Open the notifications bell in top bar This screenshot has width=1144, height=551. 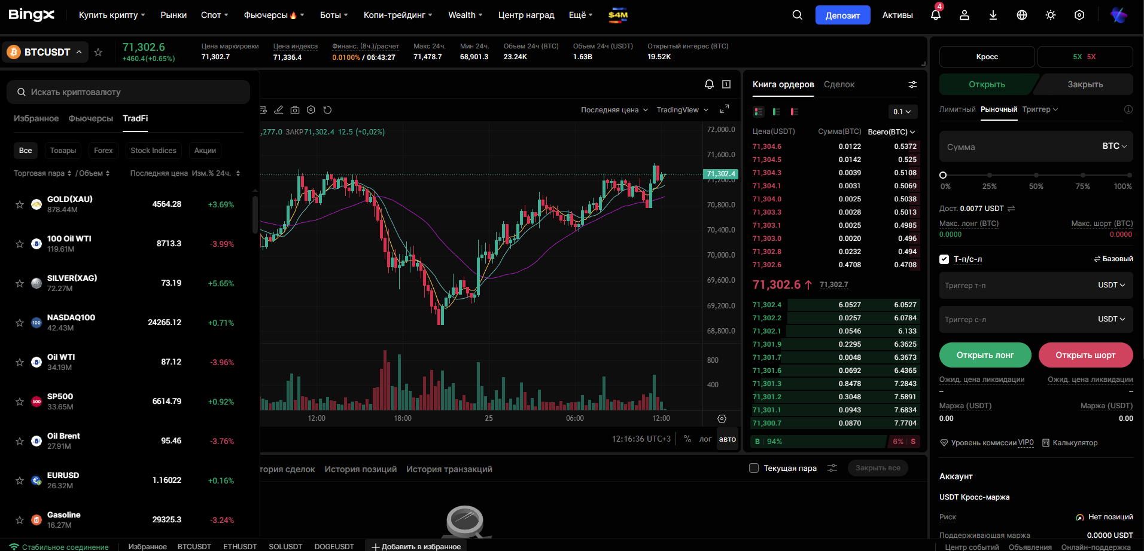pos(936,15)
